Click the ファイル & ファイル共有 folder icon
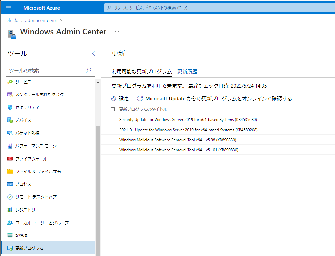 click(x=10, y=171)
